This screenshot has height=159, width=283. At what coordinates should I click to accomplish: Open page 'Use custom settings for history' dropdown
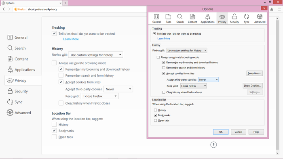pos(96,55)
